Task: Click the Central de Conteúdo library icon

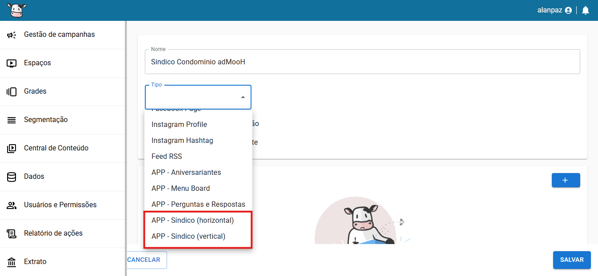Action: [12, 148]
